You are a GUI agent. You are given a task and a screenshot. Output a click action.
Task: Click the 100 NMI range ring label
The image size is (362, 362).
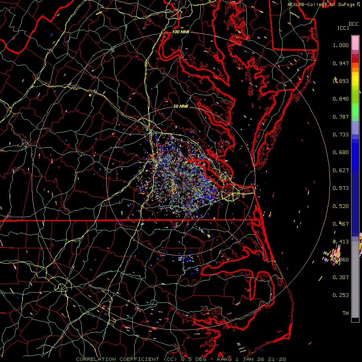[181, 32]
